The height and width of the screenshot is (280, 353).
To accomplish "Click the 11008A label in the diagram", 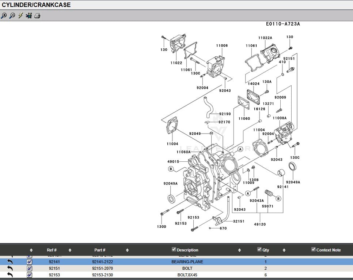I will pyautogui.click(x=280, y=118).
